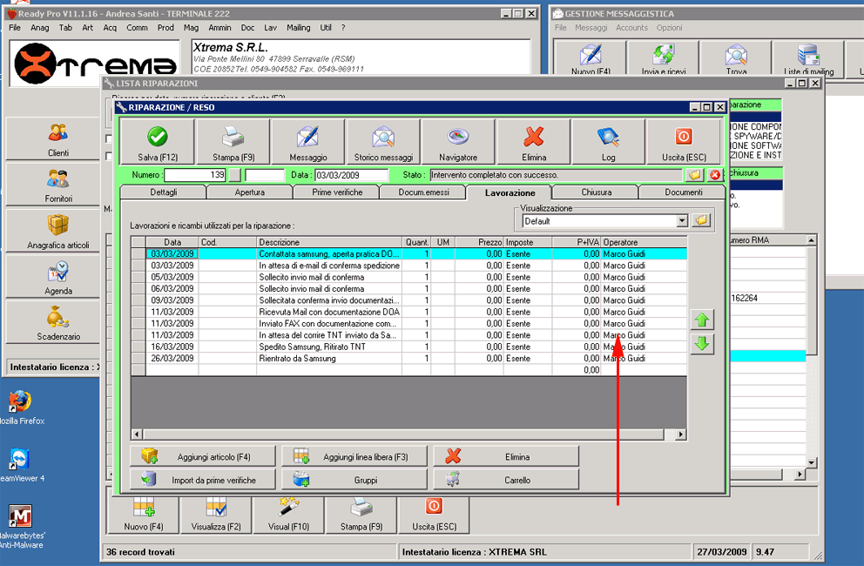Move row down with green down arrow

(x=702, y=343)
